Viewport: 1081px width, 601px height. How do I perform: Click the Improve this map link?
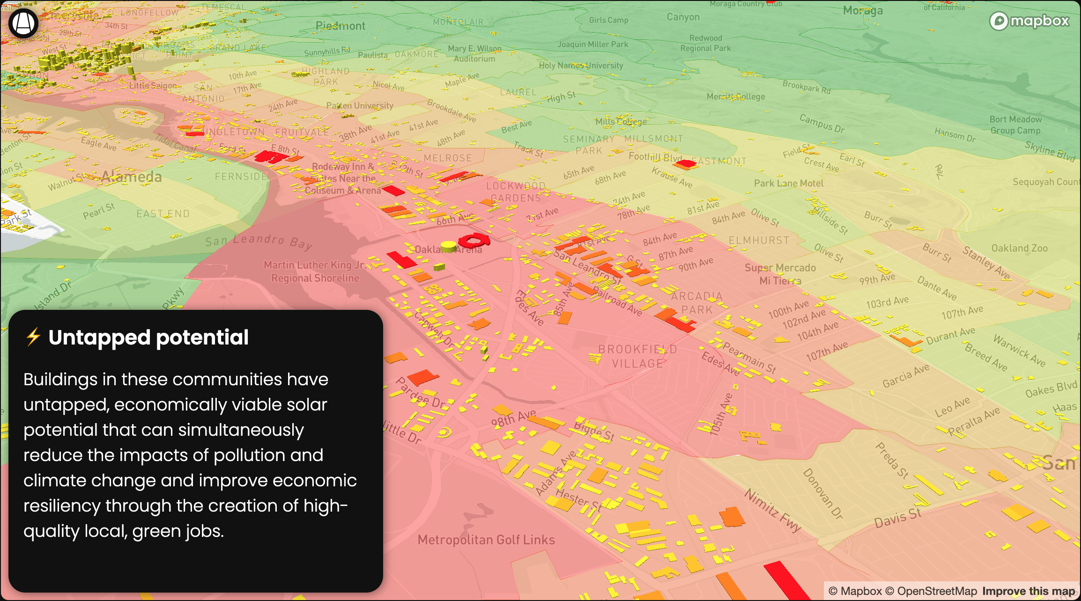[1029, 591]
